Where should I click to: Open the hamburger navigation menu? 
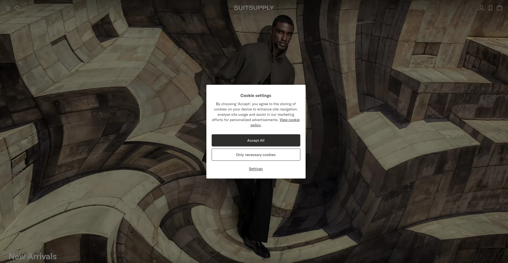pyautogui.click(x=8, y=8)
